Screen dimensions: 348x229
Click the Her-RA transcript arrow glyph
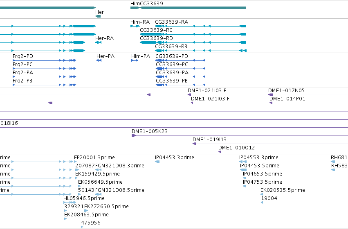(x=98, y=42)
